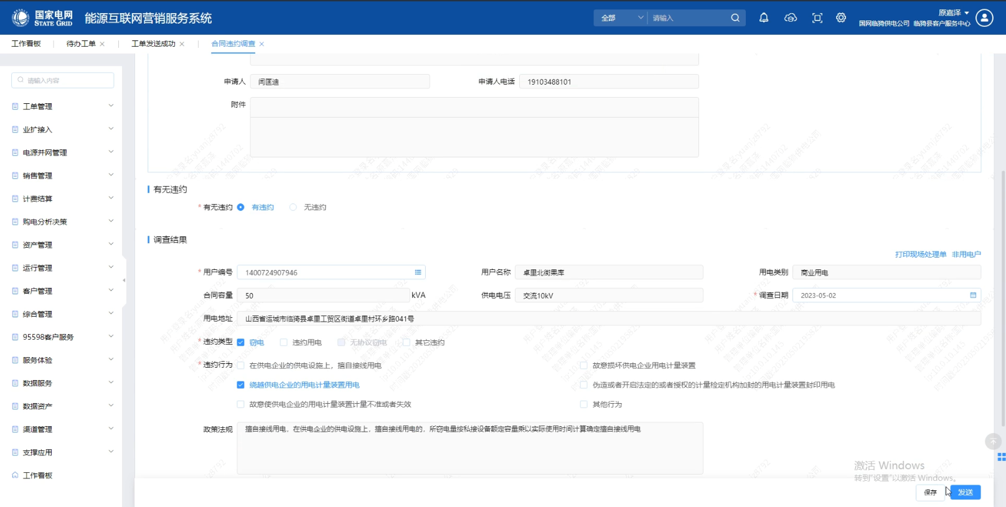Open the calendar icon for survey date
The image size is (1006, 507).
[973, 295]
